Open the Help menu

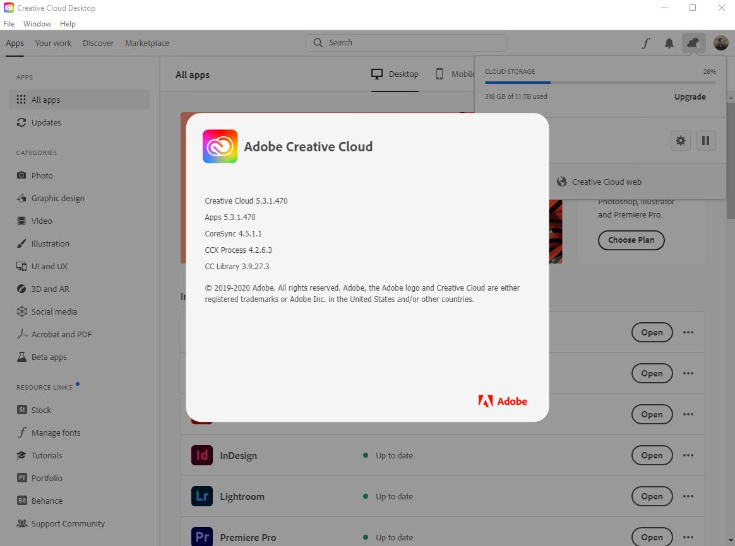tap(68, 23)
